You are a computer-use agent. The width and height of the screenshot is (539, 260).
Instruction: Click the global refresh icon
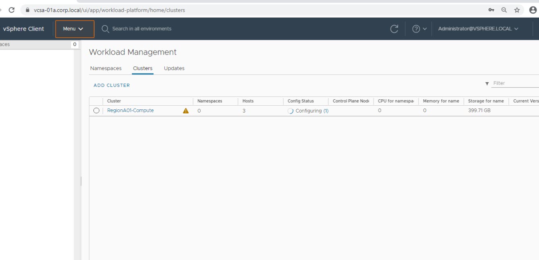click(x=394, y=29)
